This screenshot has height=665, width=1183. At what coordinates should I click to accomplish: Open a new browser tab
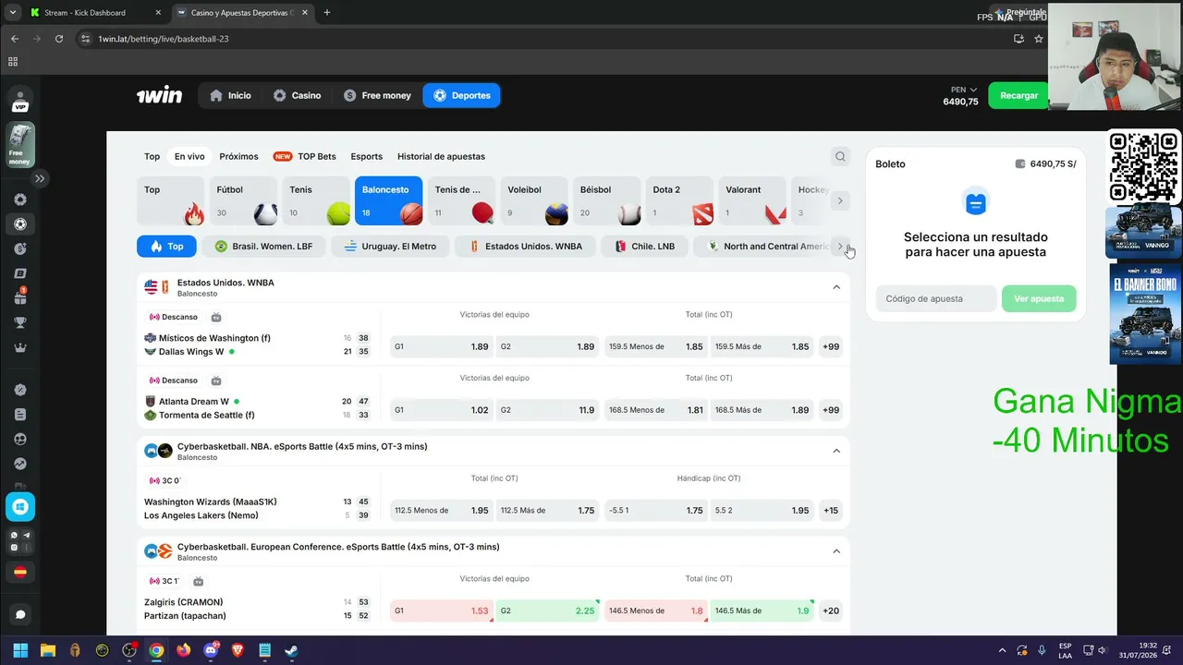pyautogui.click(x=326, y=13)
